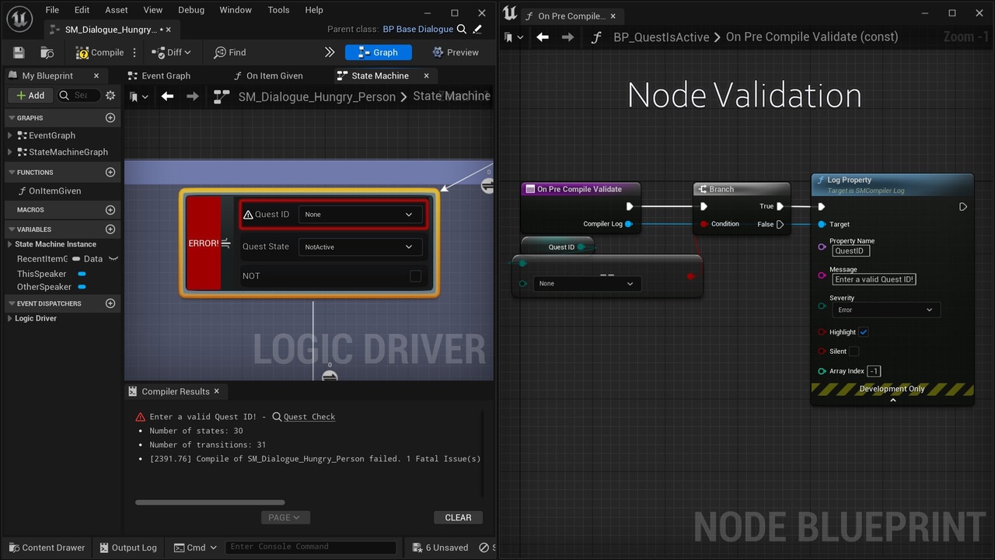This screenshot has height=560, width=995.
Task: Click the Compile button in the toolbar
Action: 99,52
